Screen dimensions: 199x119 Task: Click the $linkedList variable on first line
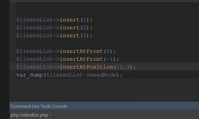[x=34, y=20]
